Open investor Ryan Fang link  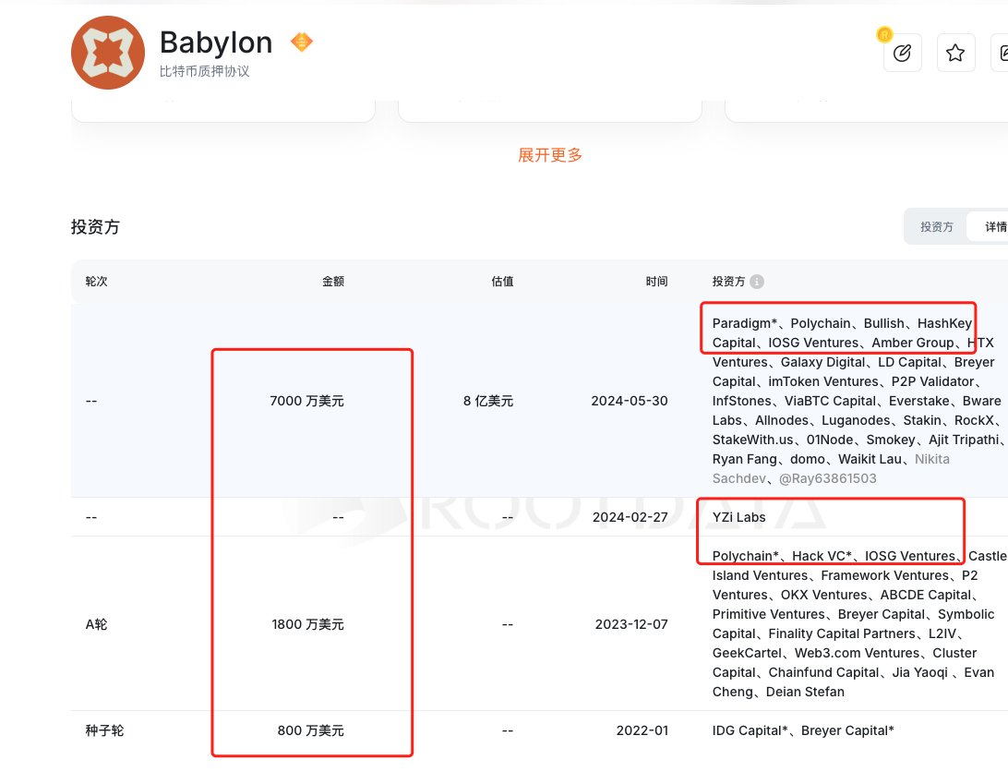pos(744,459)
